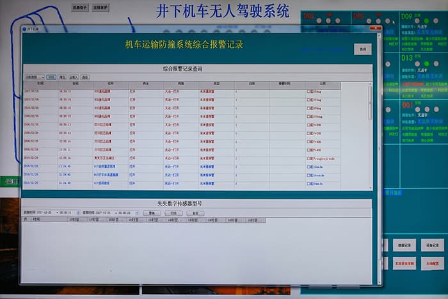Click the alarm table scrollbar down arrow

(371, 188)
